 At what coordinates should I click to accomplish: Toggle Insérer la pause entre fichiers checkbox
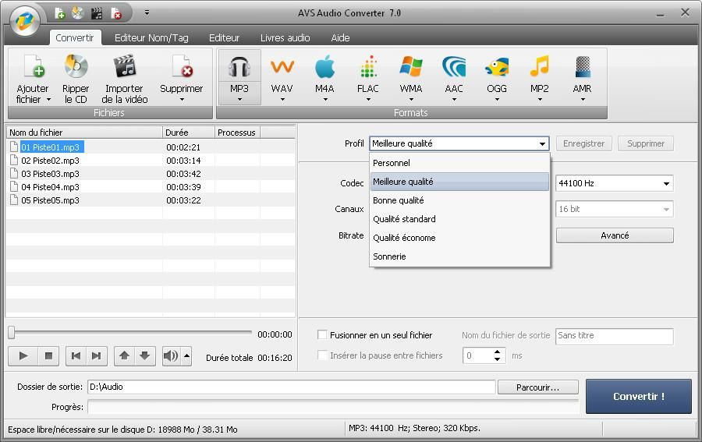[x=322, y=355]
